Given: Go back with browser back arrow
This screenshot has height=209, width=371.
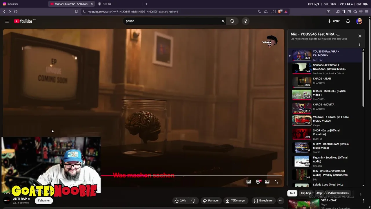Looking at the screenshot, I should point(4,12).
